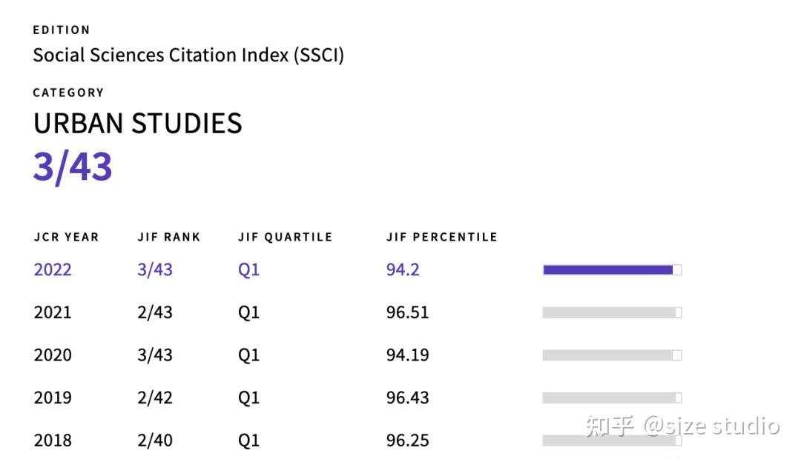Click the 96.51 percentile value

[x=407, y=312]
